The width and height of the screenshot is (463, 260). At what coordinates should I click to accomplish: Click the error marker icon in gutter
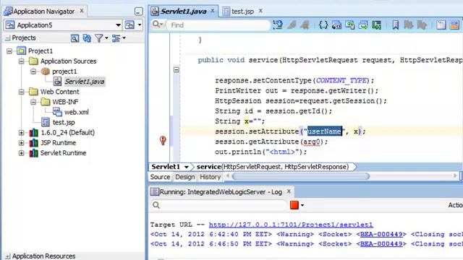click(x=163, y=140)
